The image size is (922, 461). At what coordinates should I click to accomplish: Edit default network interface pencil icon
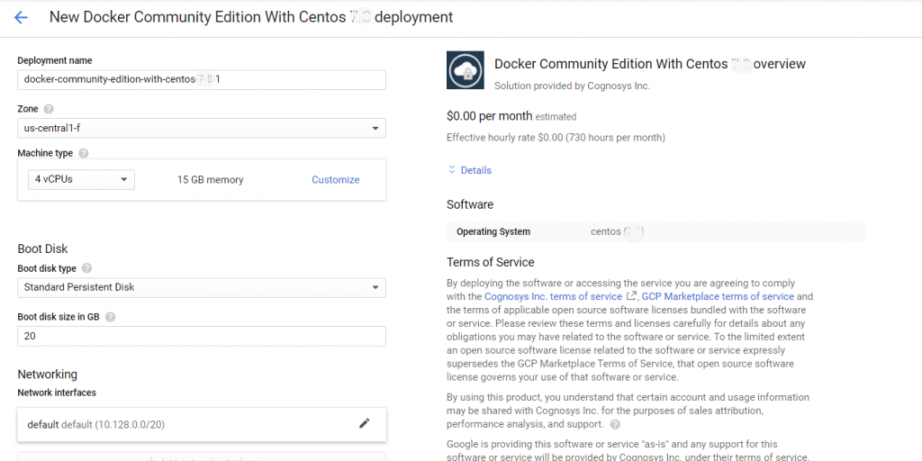pos(364,423)
